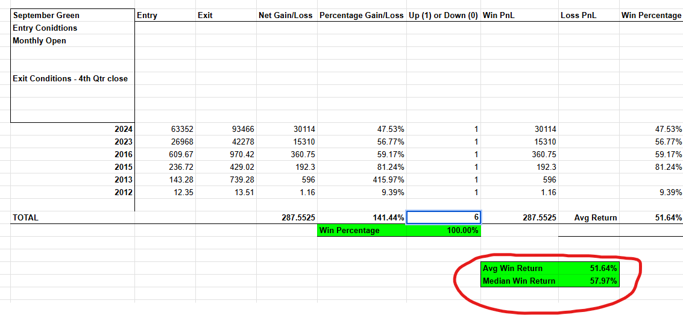Image resolution: width=683 pixels, height=315 pixels.
Task: Select the 100.00% win percentage cell
Action: click(444, 231)
